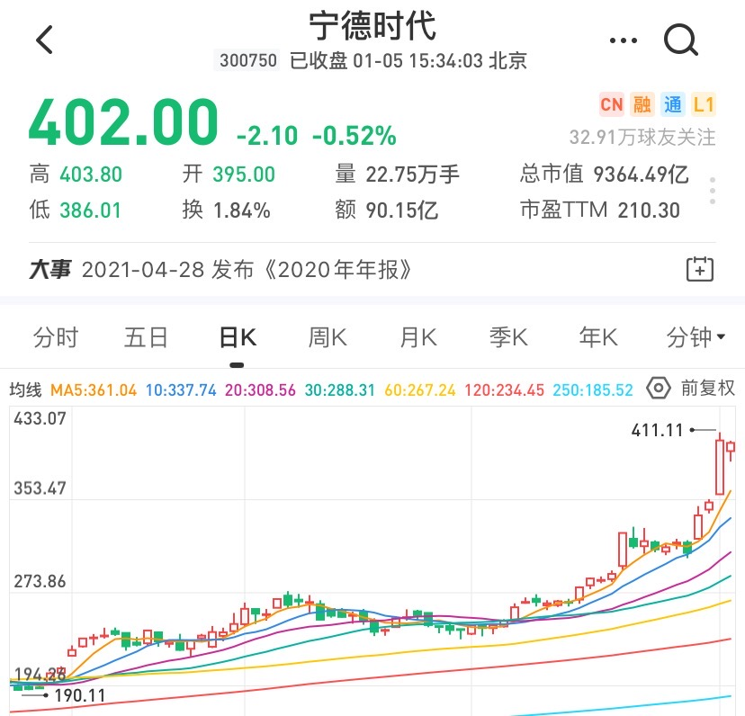Tap the 30:288.31 moving average value
This screenshot has height=716, width=745.
[340, 390]
